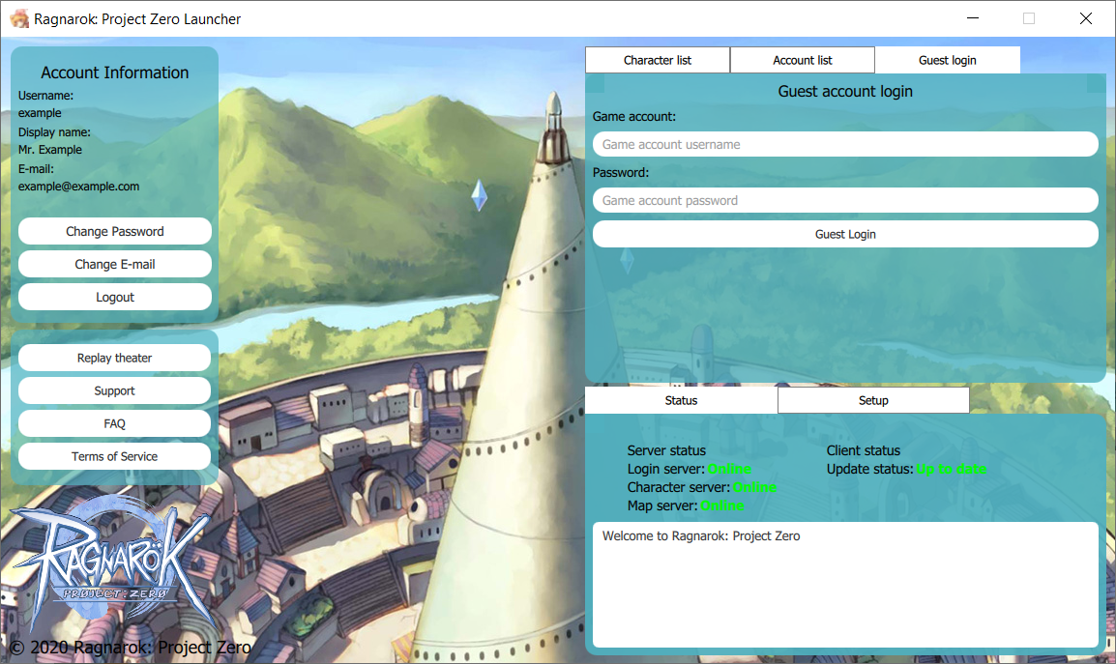The image size is (1116, 664).
Task: View the Terms of Service
Action: pyautogui.click(x=114, y=455)
